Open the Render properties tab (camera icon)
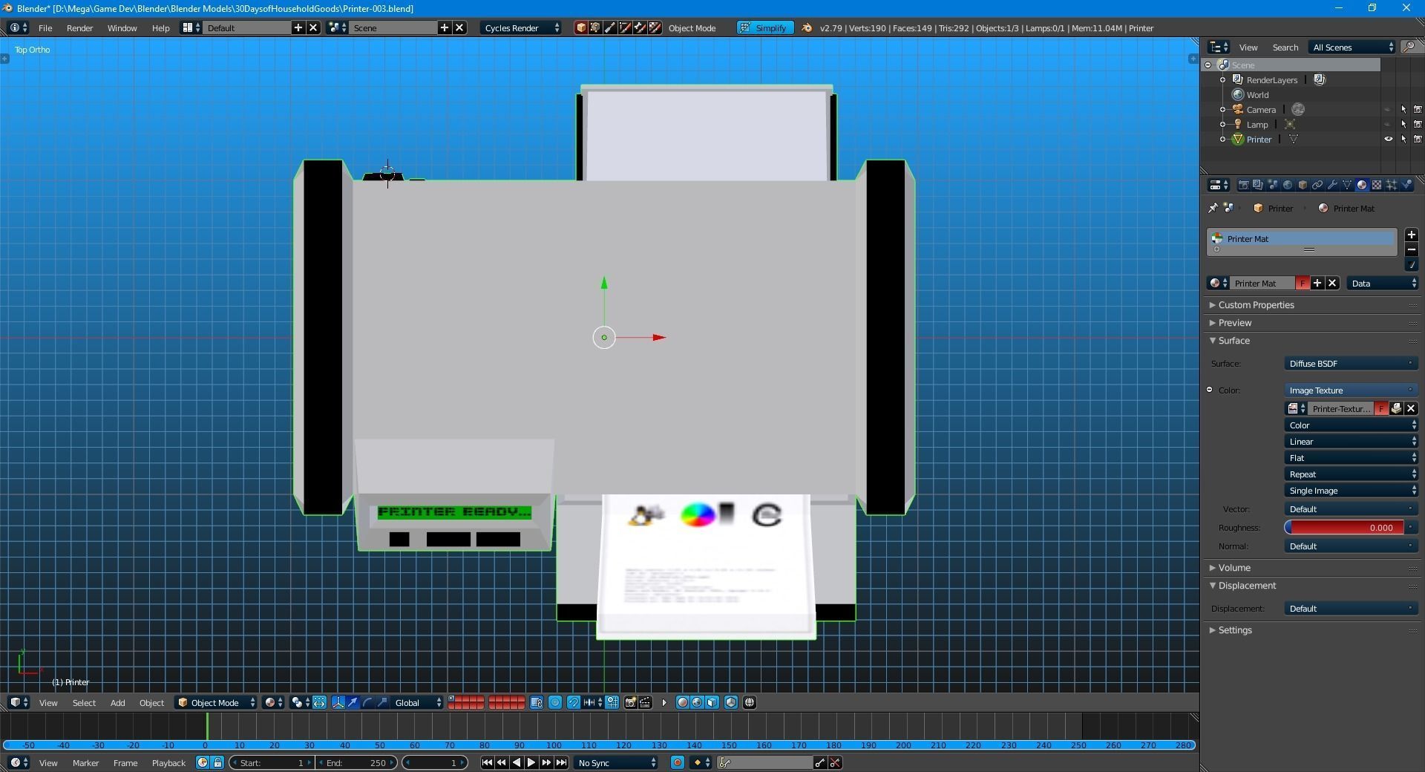The image size is (1425, 772). pyautogui.click(x=1244, y=185)
